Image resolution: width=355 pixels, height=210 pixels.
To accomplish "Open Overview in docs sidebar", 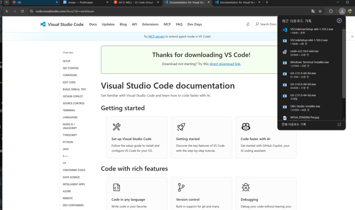I will point(68,52).
